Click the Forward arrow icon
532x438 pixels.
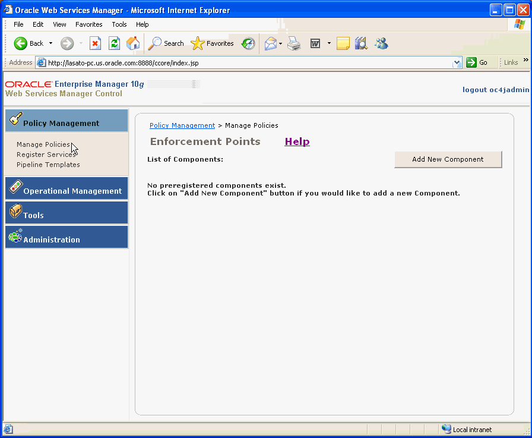(67, 43)
